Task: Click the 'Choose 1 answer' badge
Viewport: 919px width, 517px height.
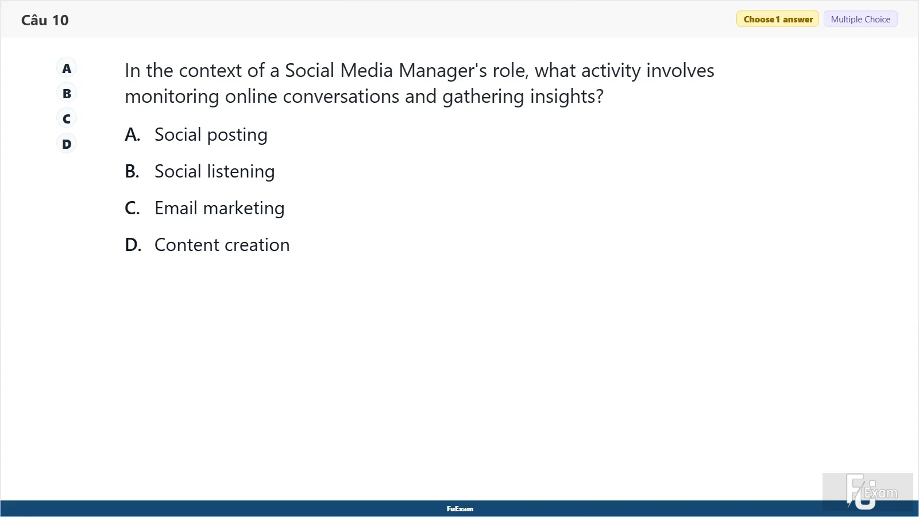Action: (778, 19)
